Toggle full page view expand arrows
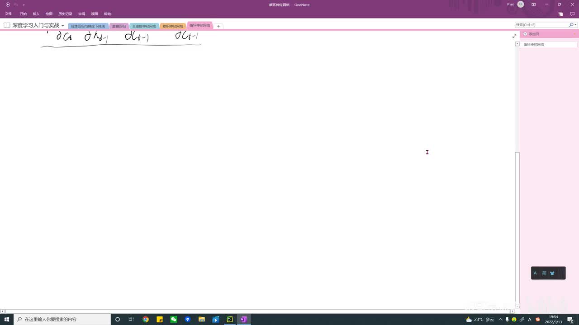 [514, 36]
